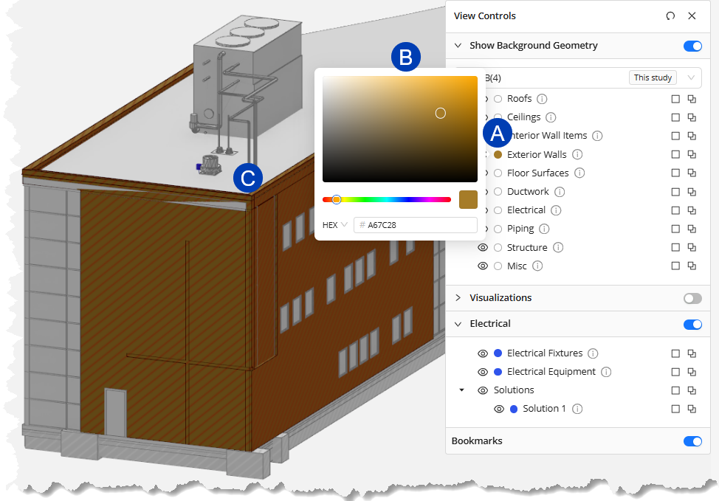Close the View Controls panel
Viewport: 719px width, 501px height.
[692, 16]
